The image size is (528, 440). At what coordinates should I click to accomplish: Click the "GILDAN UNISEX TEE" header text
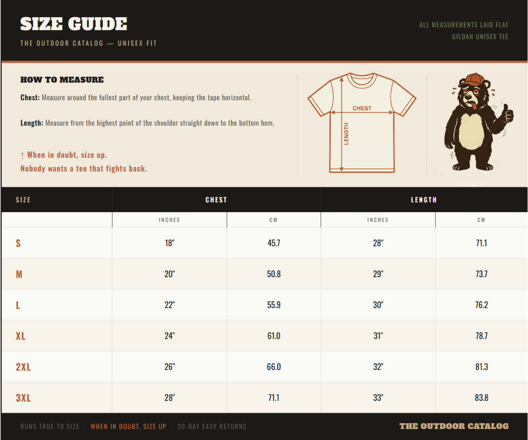480,37
